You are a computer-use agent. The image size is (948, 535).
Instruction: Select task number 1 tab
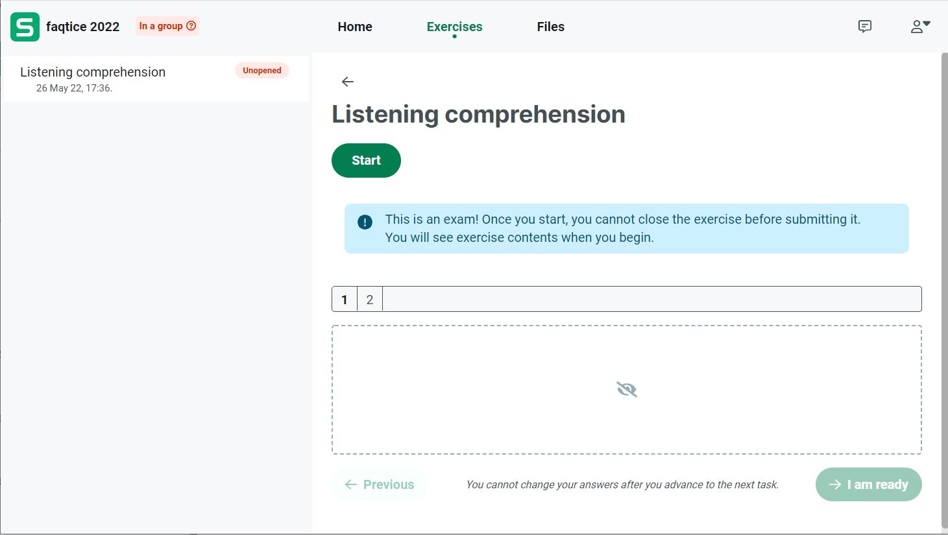tap(345, 300)
